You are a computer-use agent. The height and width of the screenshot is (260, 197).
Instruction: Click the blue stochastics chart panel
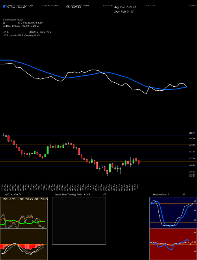(x=173, y=213)
